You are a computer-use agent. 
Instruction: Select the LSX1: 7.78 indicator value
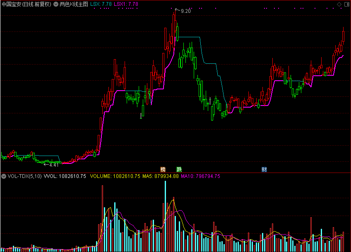[x=126, y=4]
